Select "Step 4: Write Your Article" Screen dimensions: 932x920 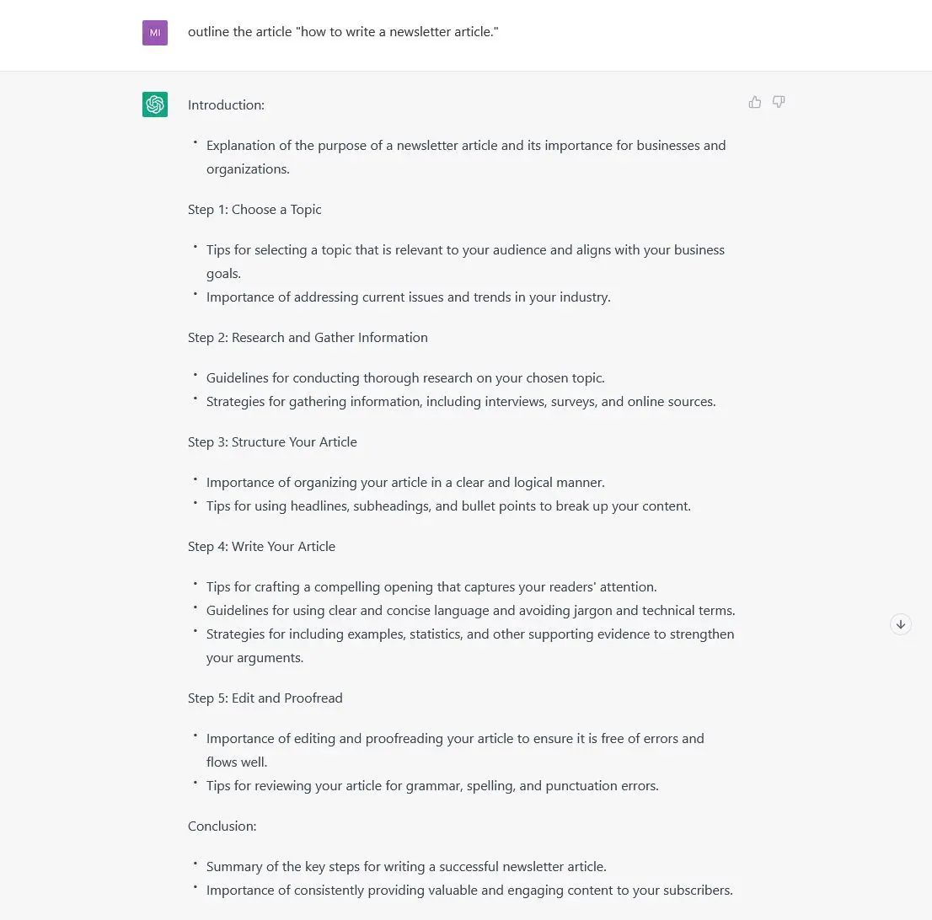coord(261,546)
